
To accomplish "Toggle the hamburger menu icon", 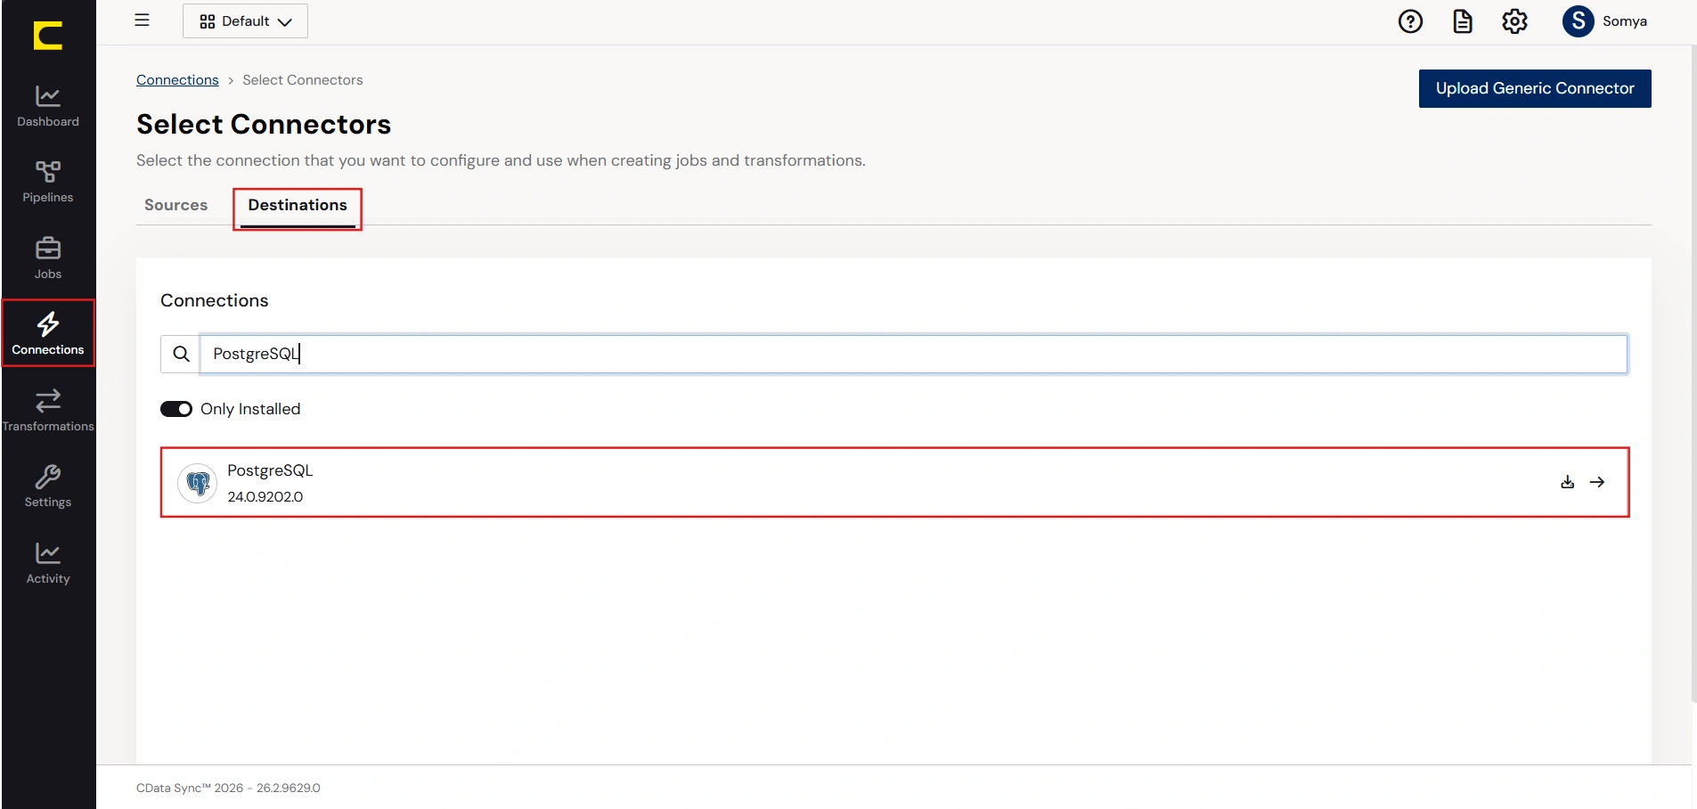I will (x=142, y=20).
